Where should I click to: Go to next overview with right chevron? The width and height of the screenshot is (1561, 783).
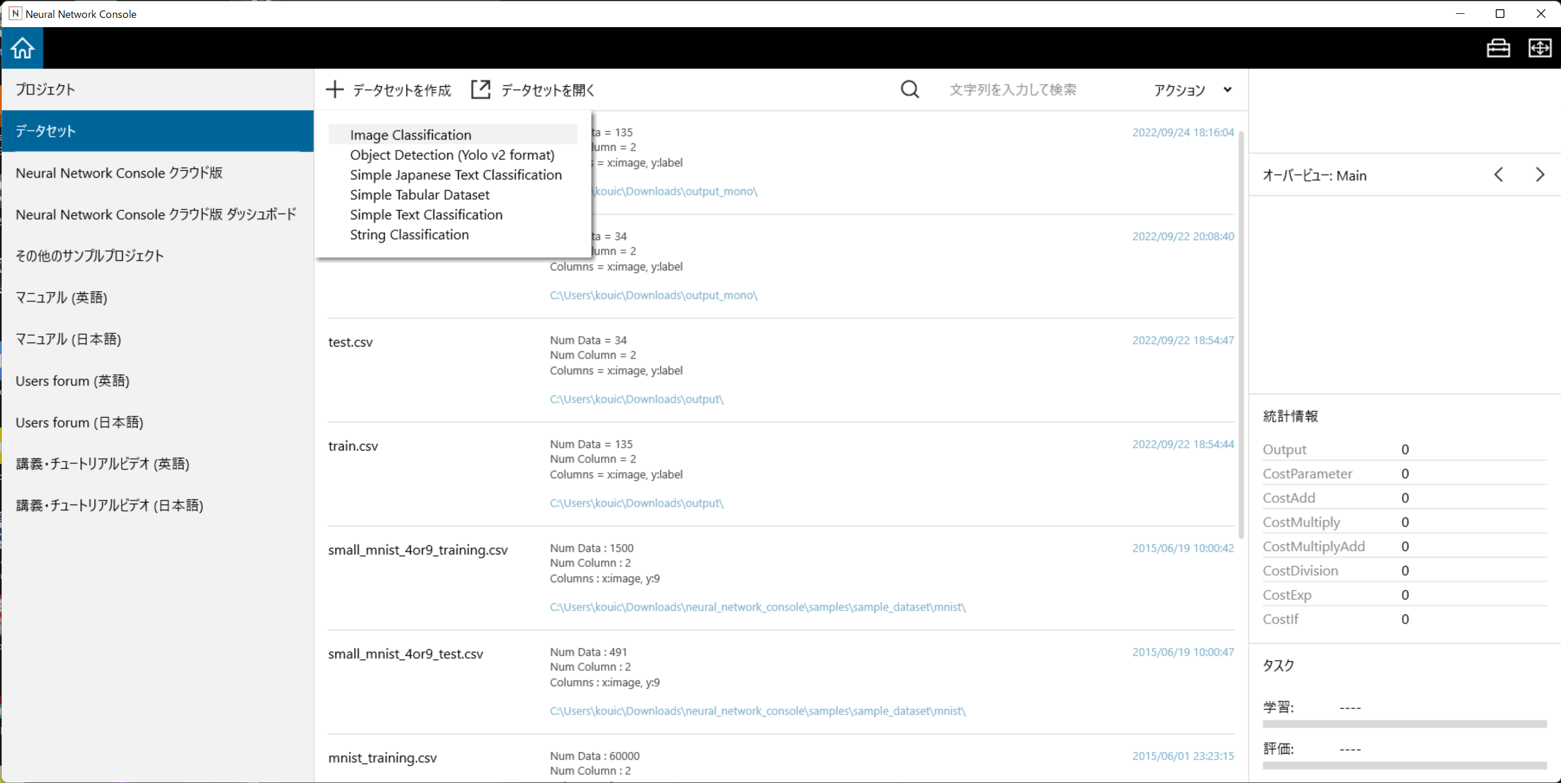tap(1539, 175)
